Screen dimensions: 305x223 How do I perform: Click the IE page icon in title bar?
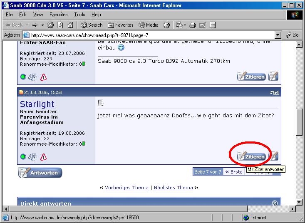click(x=5, y=5)
